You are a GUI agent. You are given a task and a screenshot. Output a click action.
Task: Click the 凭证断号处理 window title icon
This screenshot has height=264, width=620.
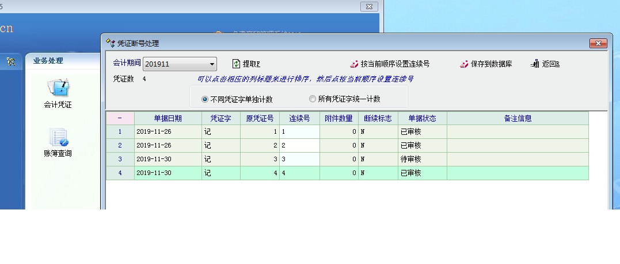(x=111, y=43)
